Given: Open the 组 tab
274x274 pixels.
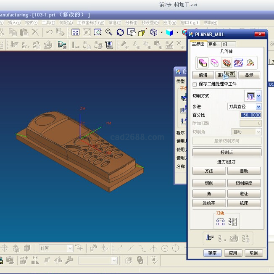Looking at the screenshot, I should click(225, 44).
